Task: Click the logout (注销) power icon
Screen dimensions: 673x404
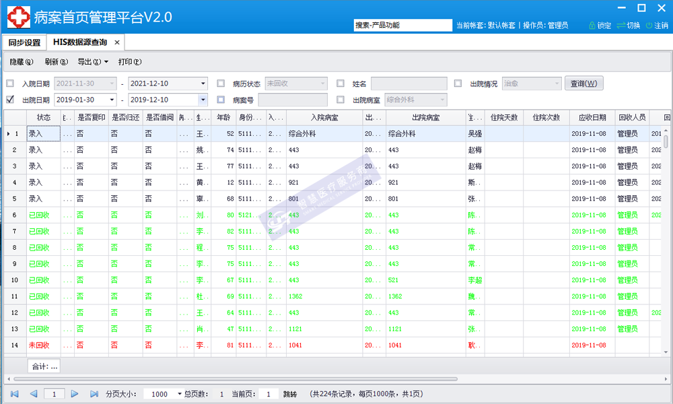Action: (x=649, y=26)
